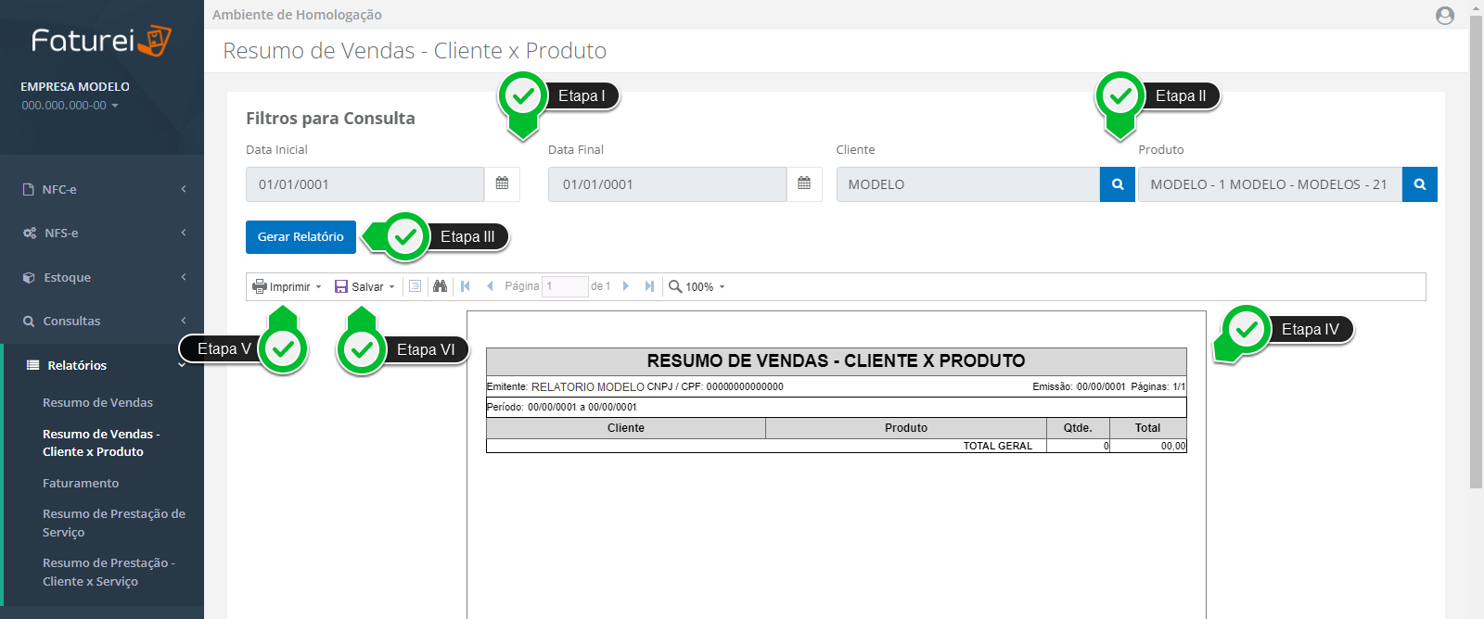Screen dimensions: 1484x619
Task: Go to the first report page
Action: [x=466, y=286]
